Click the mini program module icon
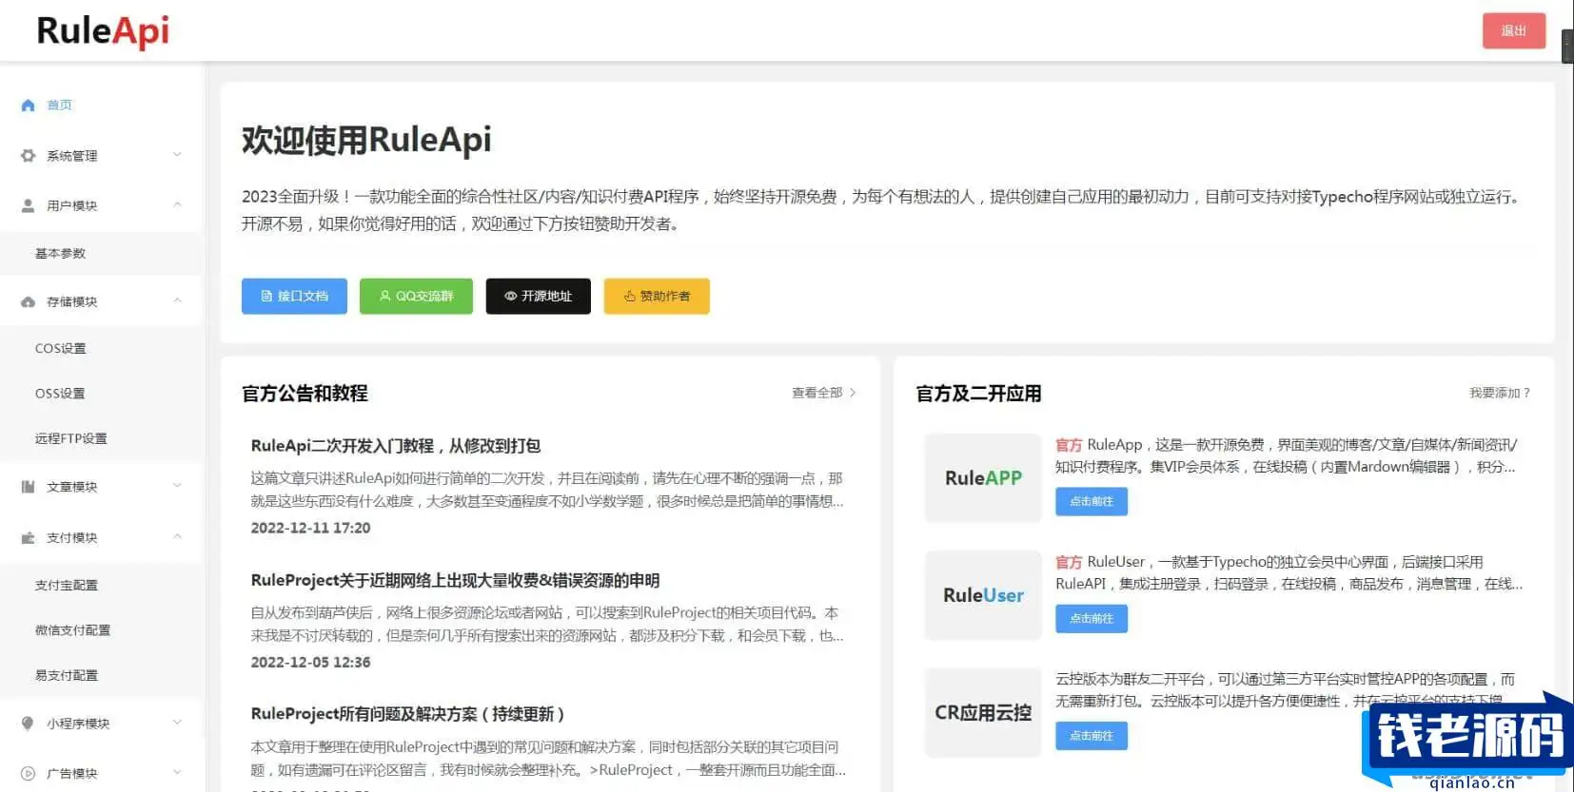 28,724
